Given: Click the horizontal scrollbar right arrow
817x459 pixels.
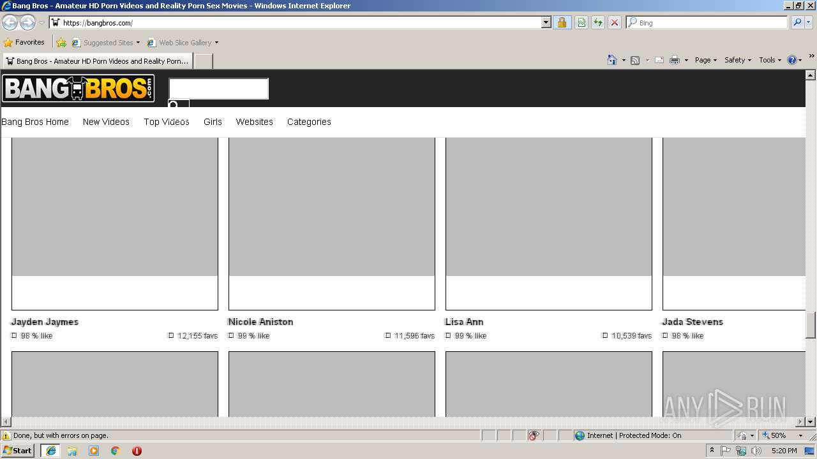Looking at the screenshot, I should click(800, 421).
